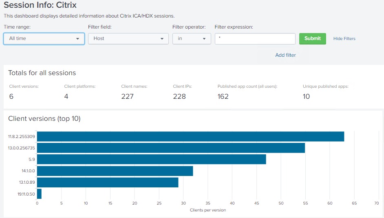Click the Client platforms: label

(80, 86)
